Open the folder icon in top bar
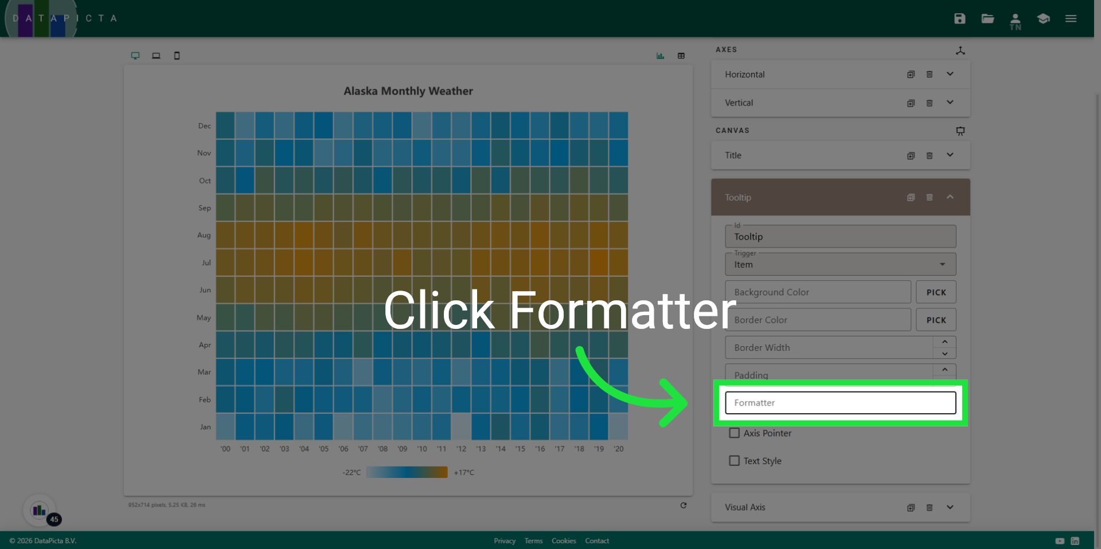 pos(987,18)
